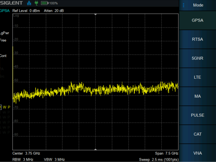The image size is (216, 162).
Task: Click the green power plug icon
Action: pyautogui.click(x=36, y=3)
